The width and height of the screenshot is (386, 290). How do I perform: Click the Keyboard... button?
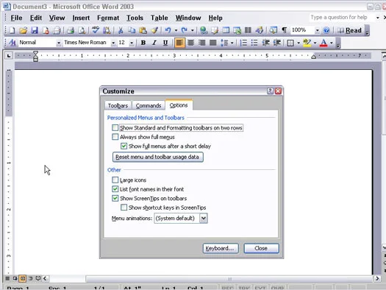coord(221,248)
